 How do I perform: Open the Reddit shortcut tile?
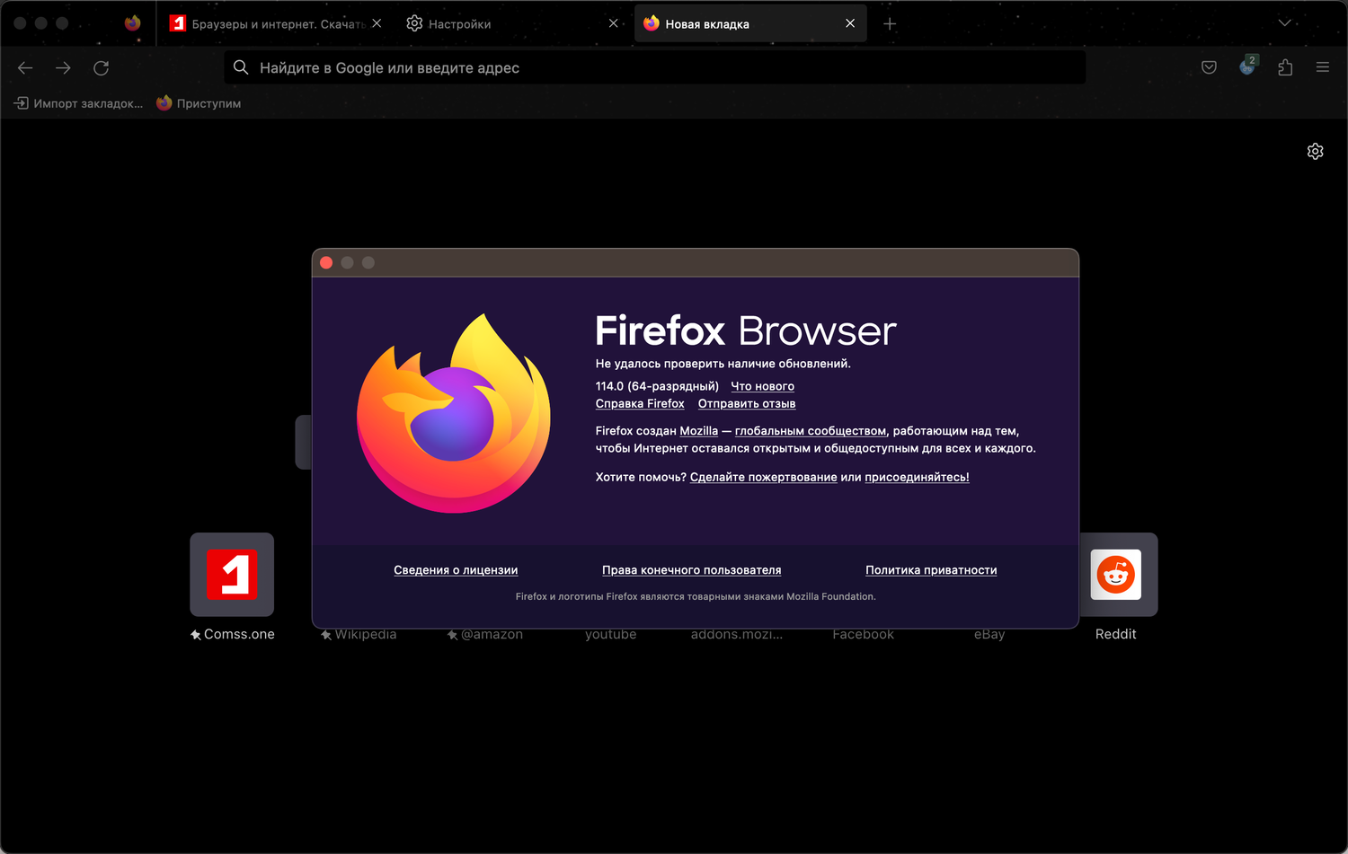point(1116,575)
